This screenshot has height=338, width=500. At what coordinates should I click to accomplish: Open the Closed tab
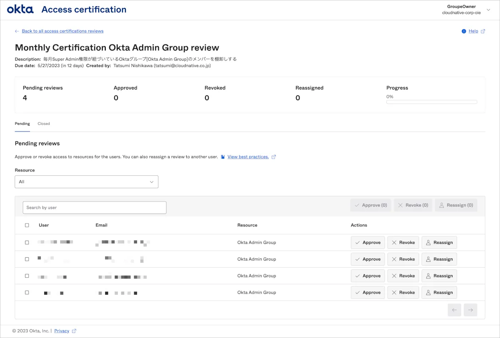44,124
